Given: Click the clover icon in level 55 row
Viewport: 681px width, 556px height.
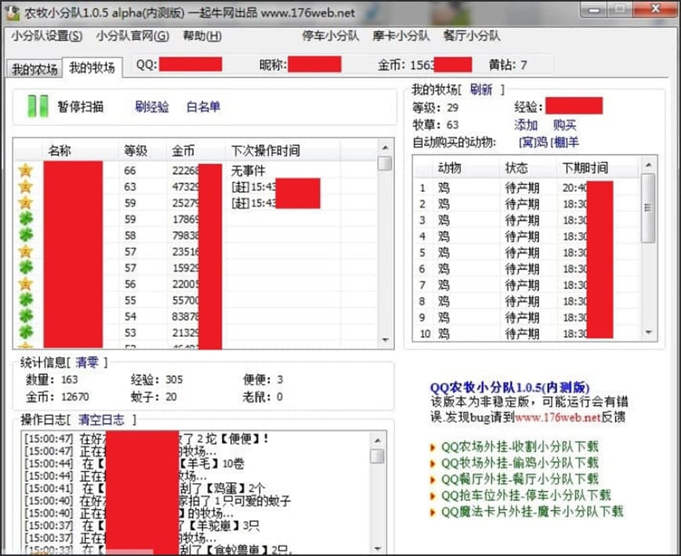Looking at the screenshot, I should click(x=26, y=301).
